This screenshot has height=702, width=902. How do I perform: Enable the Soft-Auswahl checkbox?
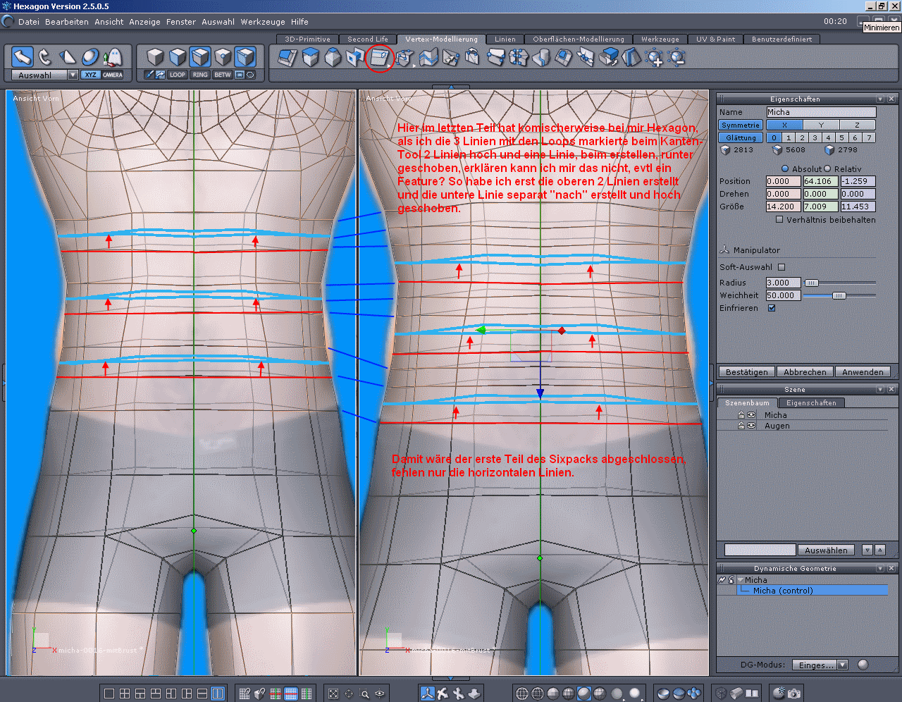point(781,267)
